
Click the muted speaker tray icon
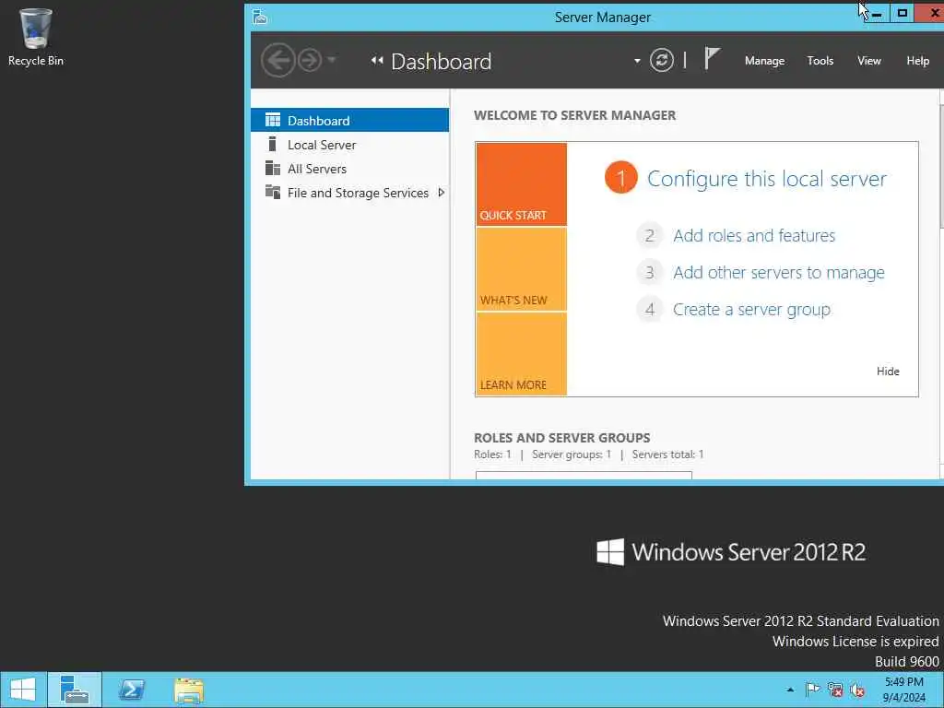(857, 690)
